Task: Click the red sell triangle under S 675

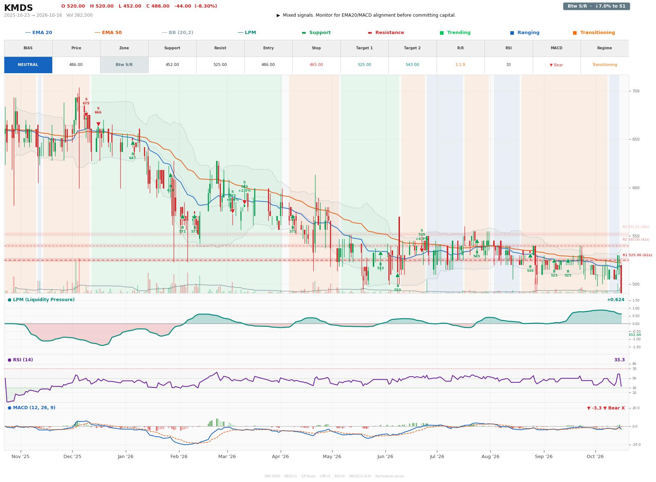Action: 86,115
